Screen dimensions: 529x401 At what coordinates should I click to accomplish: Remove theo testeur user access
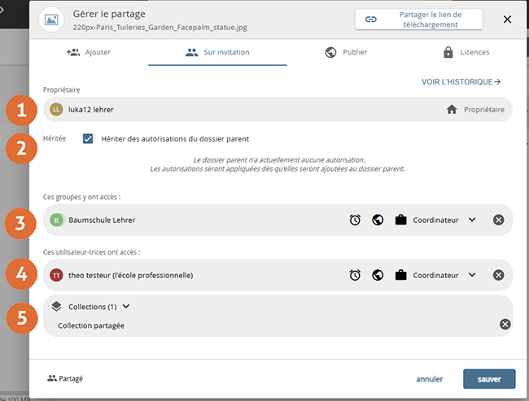[x=499, y=275]
